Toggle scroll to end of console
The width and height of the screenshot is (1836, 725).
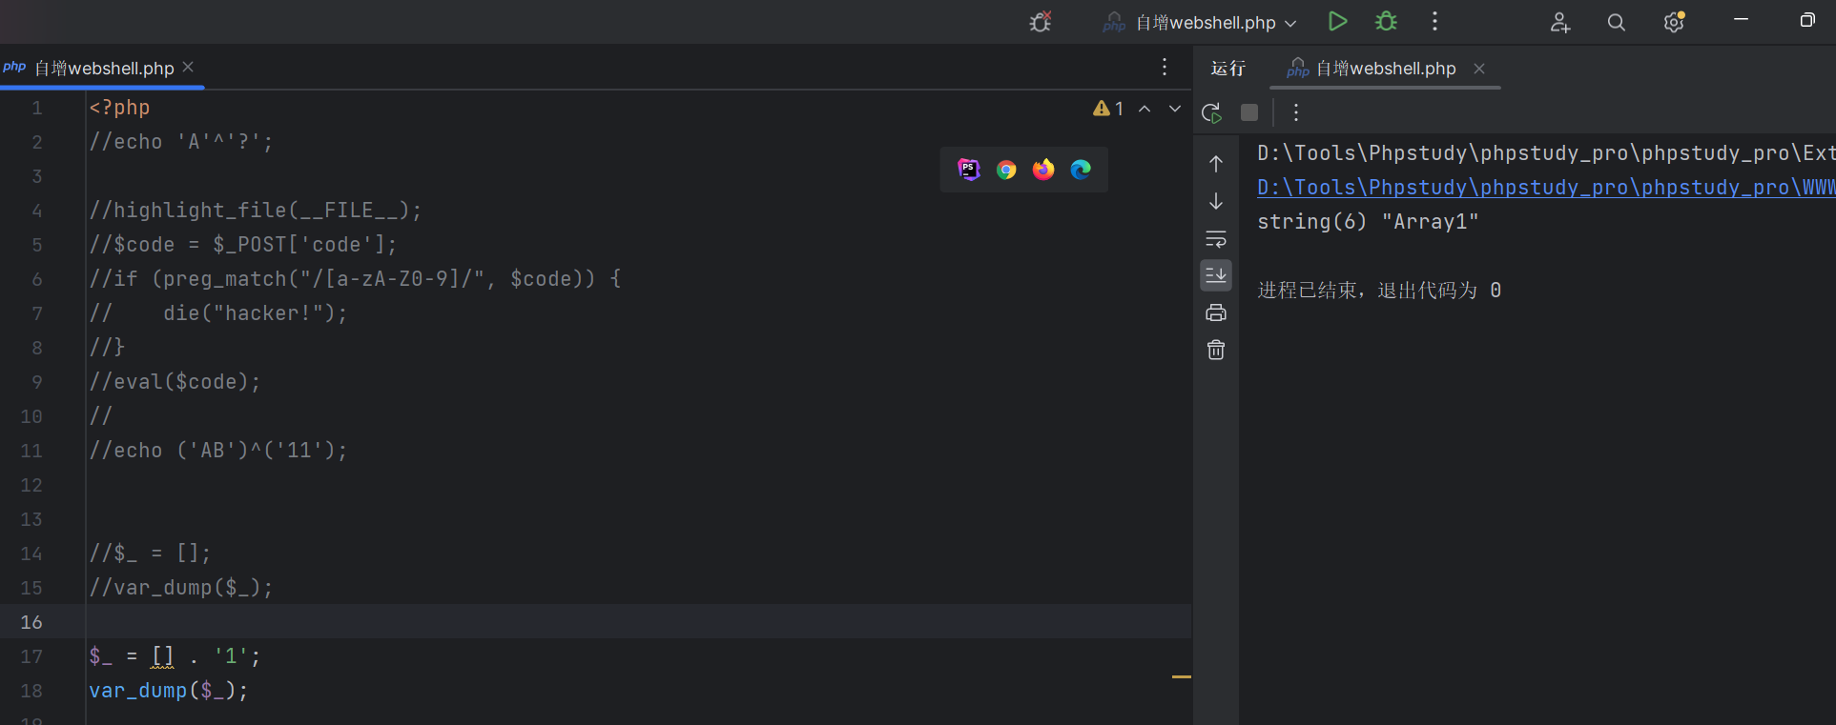click(x=1216, y=275)
